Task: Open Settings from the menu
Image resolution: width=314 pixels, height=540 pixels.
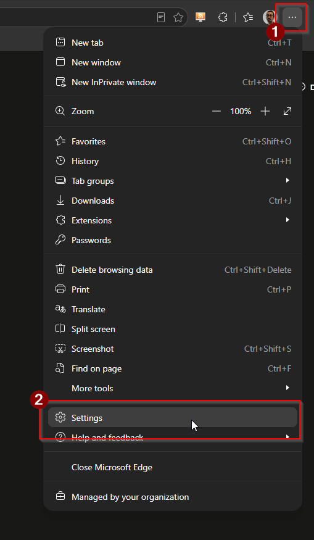Action: coord(173,418)
